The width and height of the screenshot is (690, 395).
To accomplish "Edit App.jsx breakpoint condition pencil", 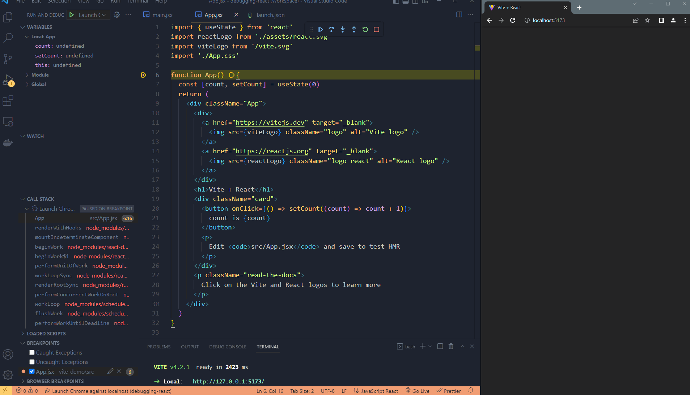I will [x=110, y=371].
